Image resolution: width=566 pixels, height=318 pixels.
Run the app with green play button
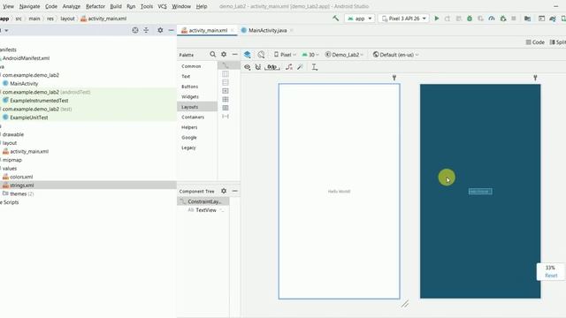(x=436, y=19)
